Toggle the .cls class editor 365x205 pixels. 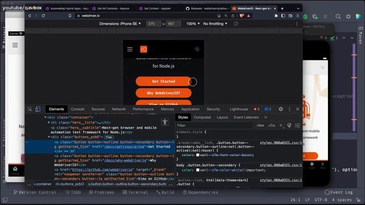pos(271,125)
